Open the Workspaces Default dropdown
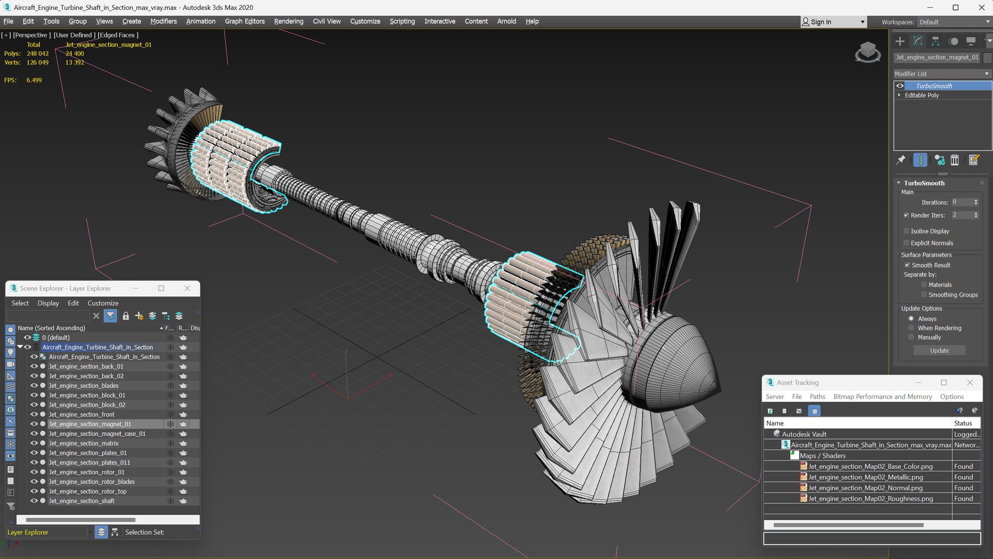 [x=954, y=22]
